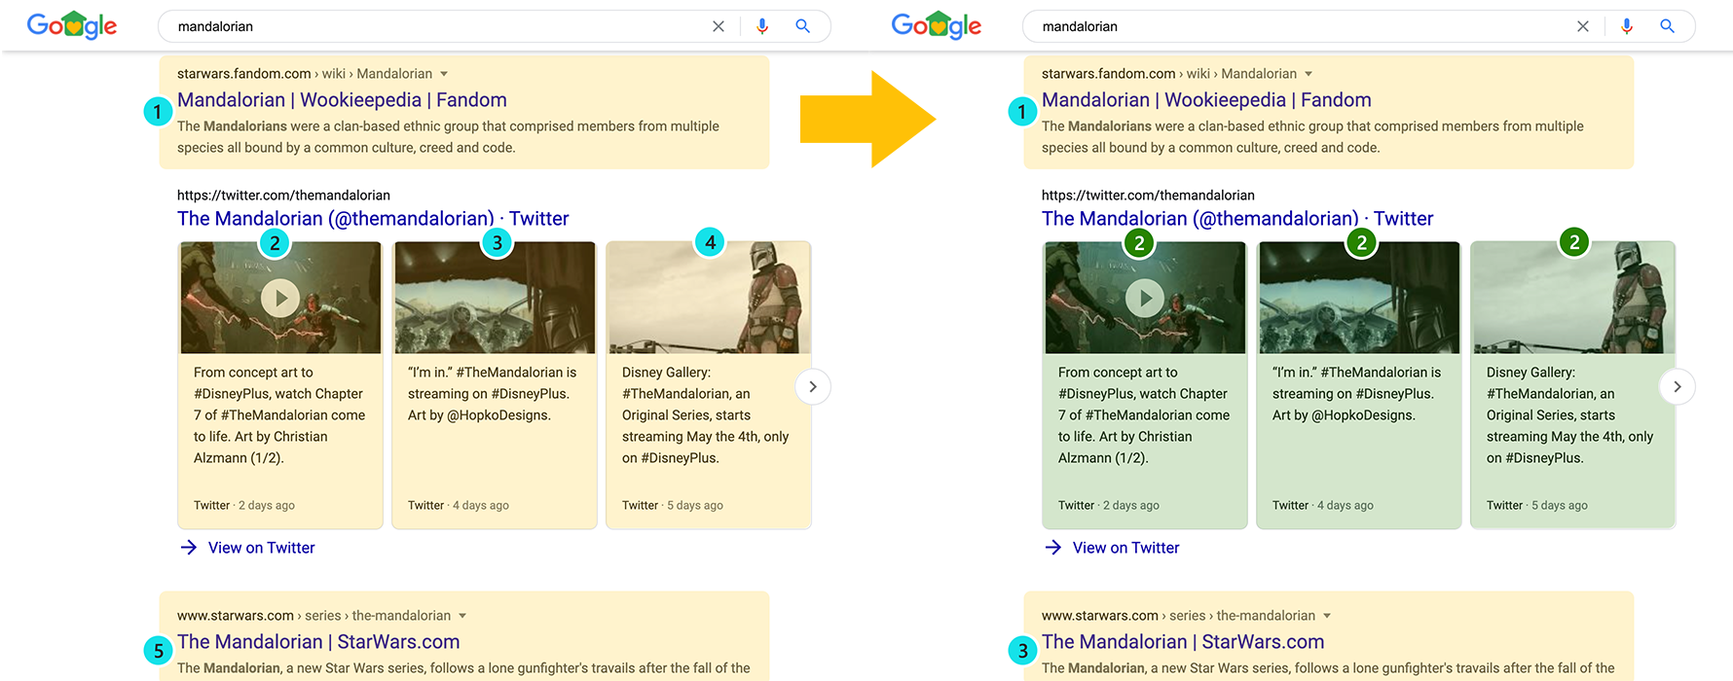Select the 'Disney Gallery:' tweet text on right page
Viewport: 1733px width, 681px height.
(1570, 415)
